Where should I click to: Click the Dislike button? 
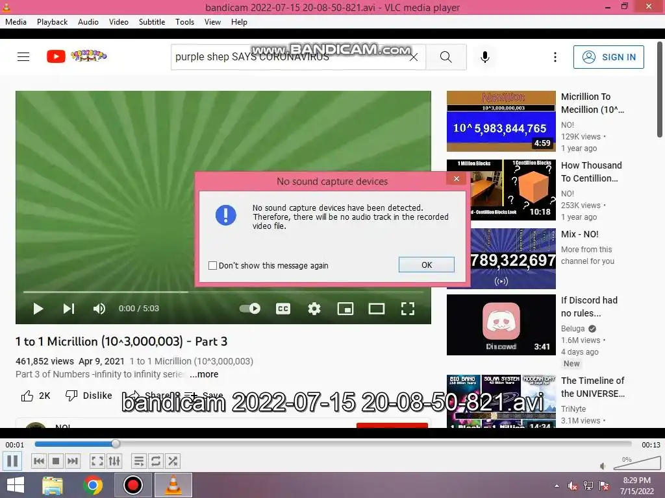coord(88,396)
